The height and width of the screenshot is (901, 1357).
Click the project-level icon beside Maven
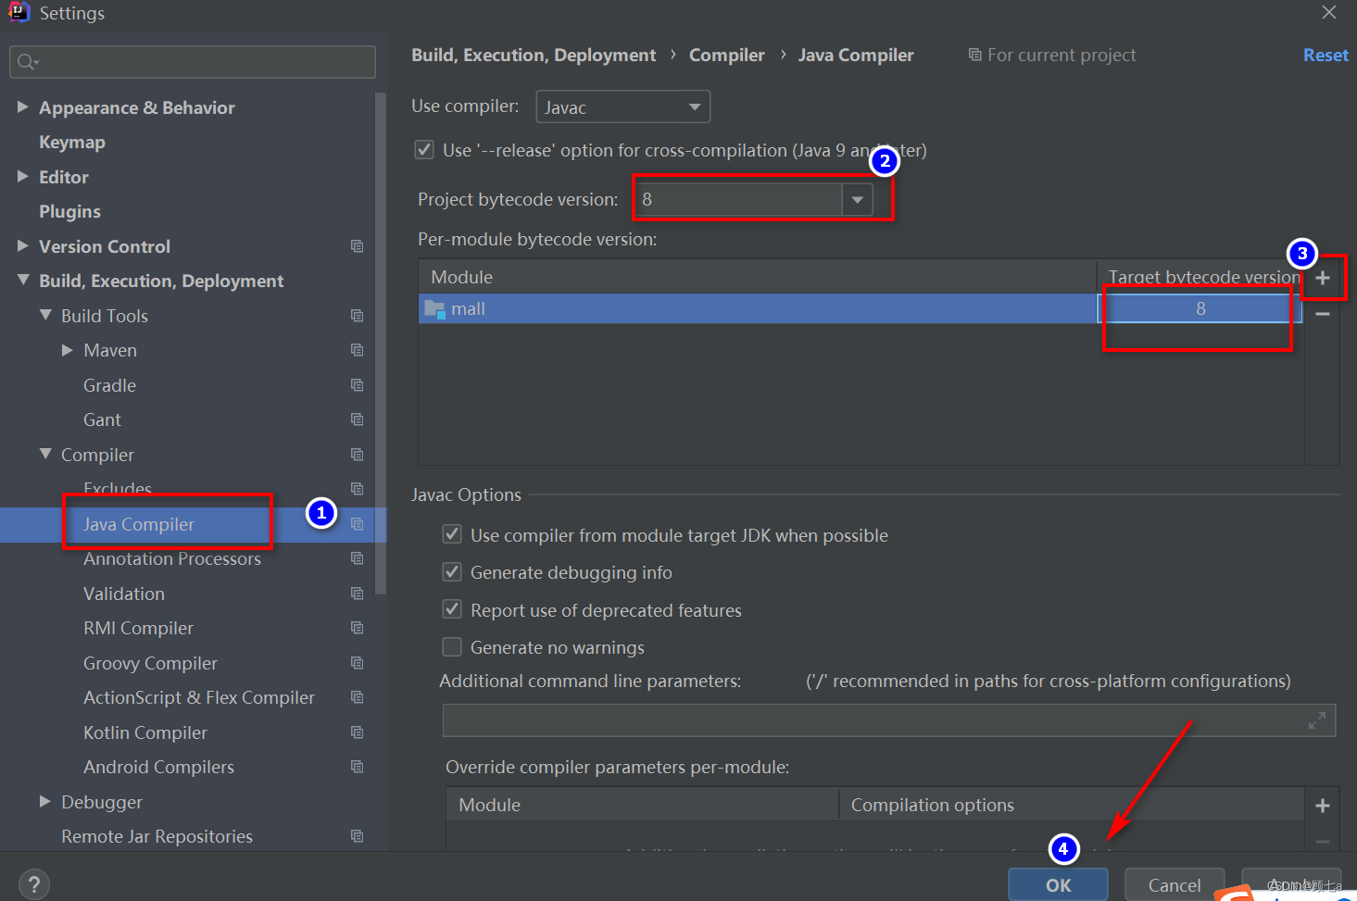(x=357, y=350)
